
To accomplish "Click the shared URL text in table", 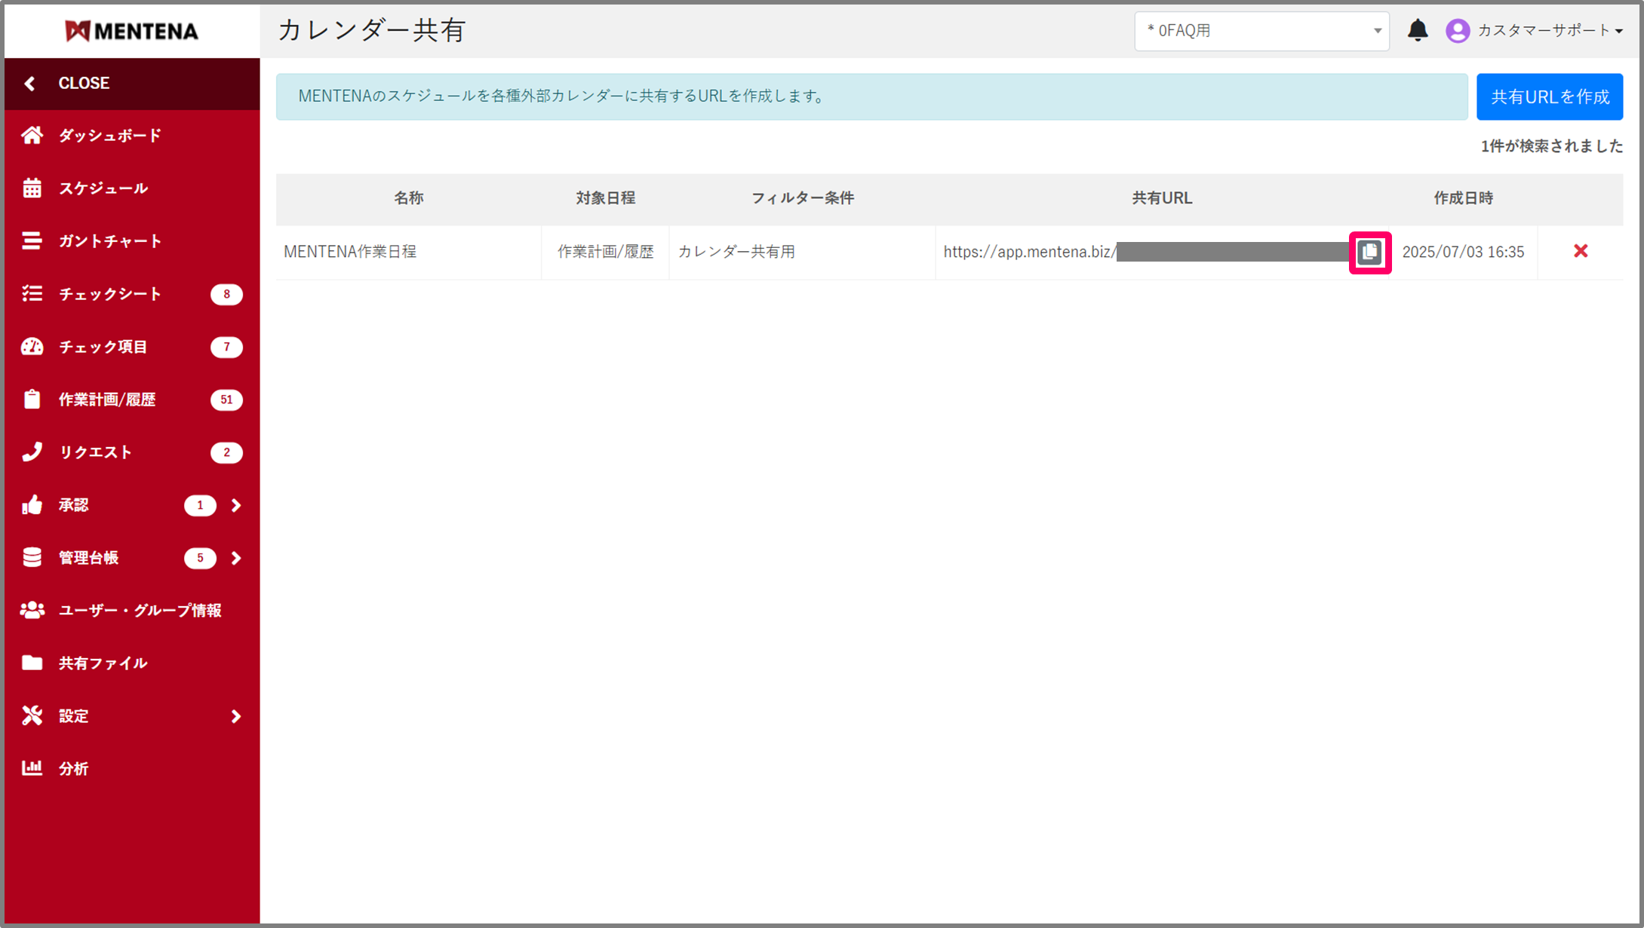I will [1029, 252].
